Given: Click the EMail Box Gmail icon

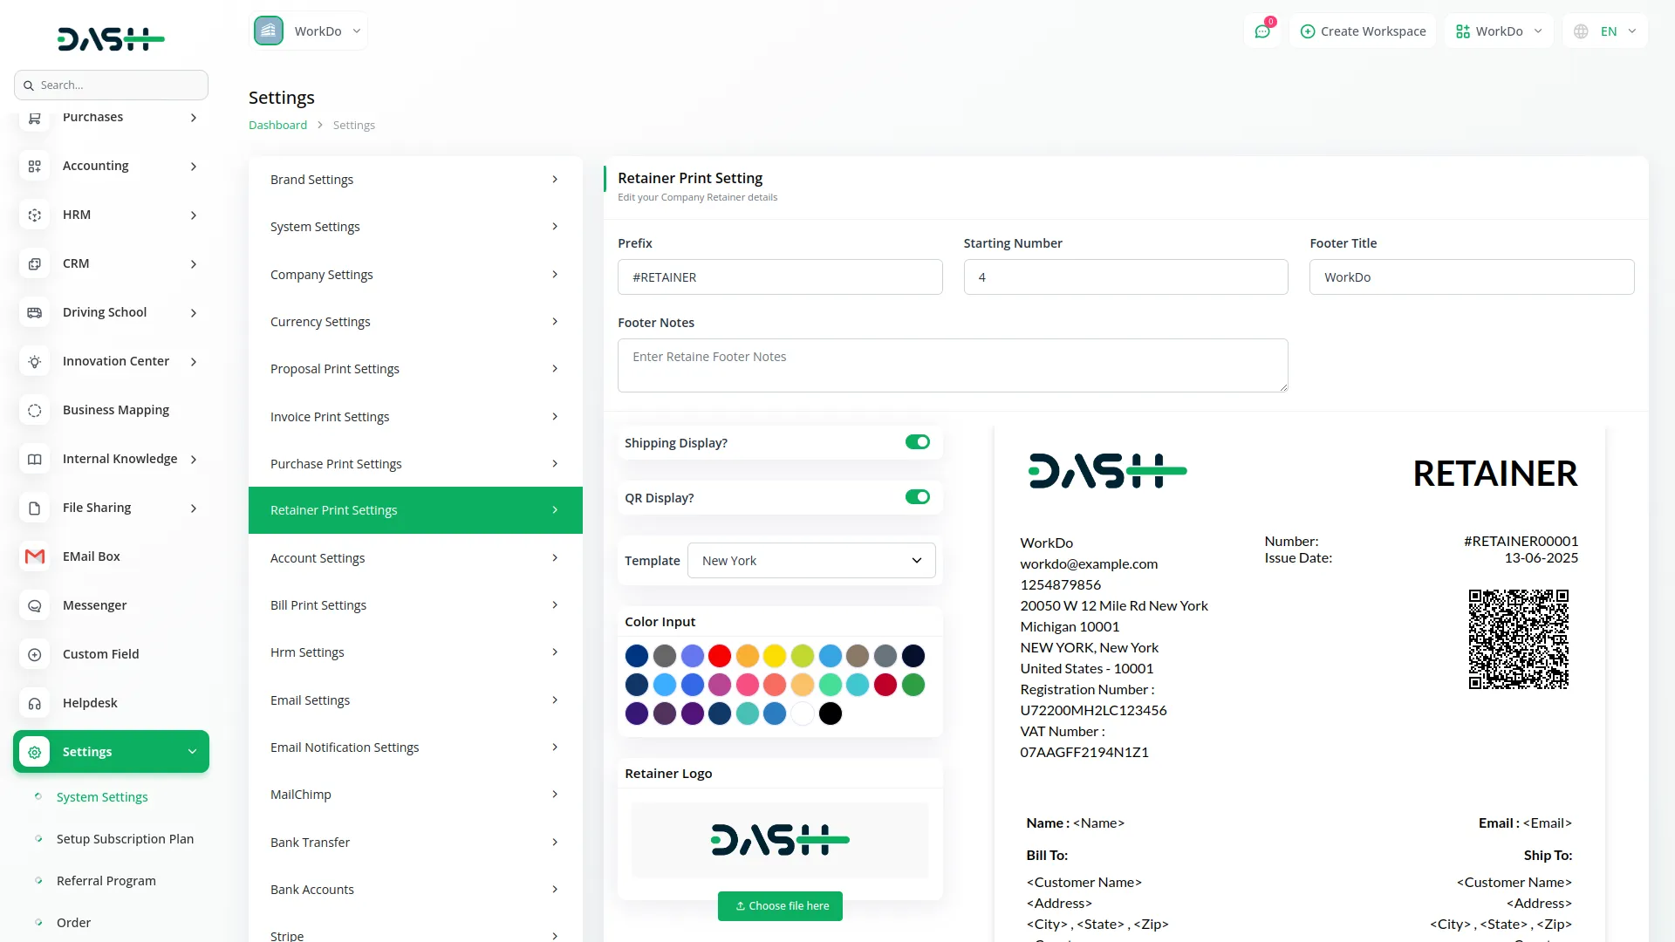Looking at the screenshot, I should coord(35,556).
